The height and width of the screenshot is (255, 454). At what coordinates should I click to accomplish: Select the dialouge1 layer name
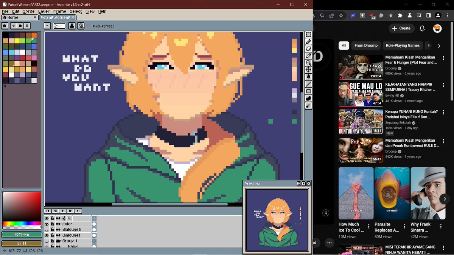point(71,235)
